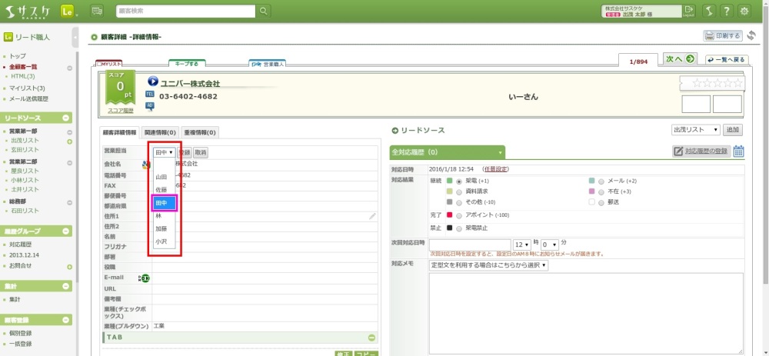Open the 定型文 template selection dropdown
Viewport: 769px width, 356px height.
488,265
